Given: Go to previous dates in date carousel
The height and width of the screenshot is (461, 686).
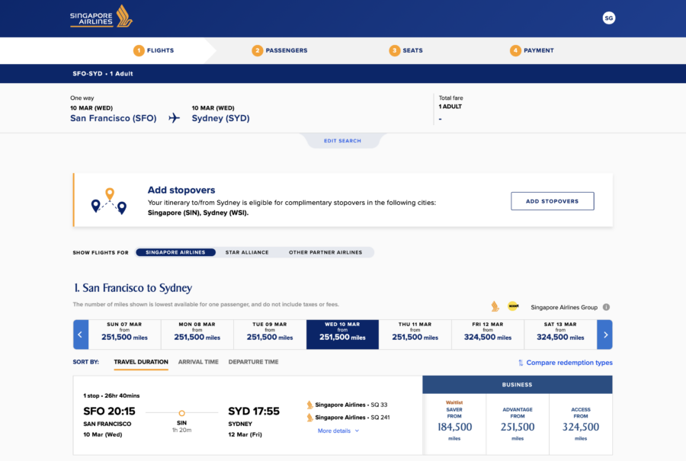Looking at the screenshot, I should pos(81,335).
